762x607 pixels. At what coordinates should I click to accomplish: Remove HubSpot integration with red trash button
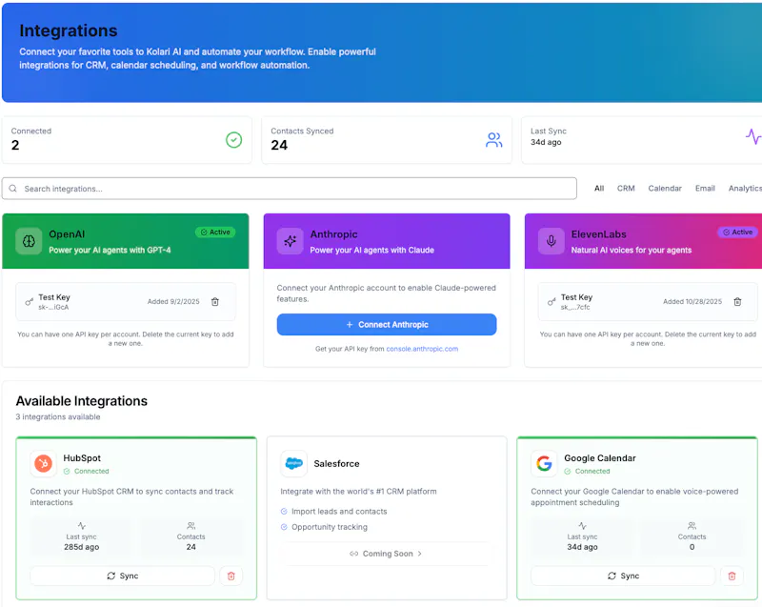231,576
